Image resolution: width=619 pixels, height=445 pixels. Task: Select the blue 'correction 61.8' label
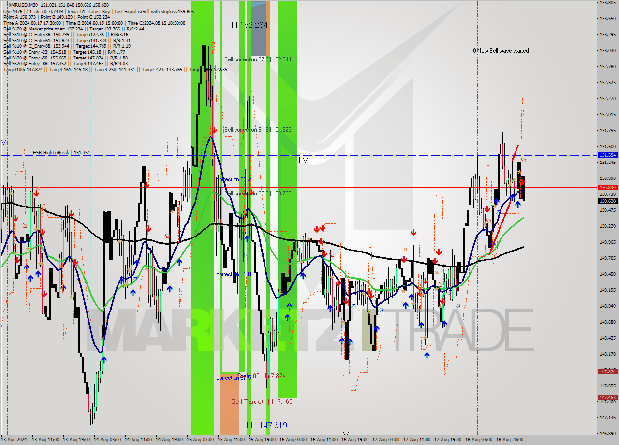tap(234, 274)
